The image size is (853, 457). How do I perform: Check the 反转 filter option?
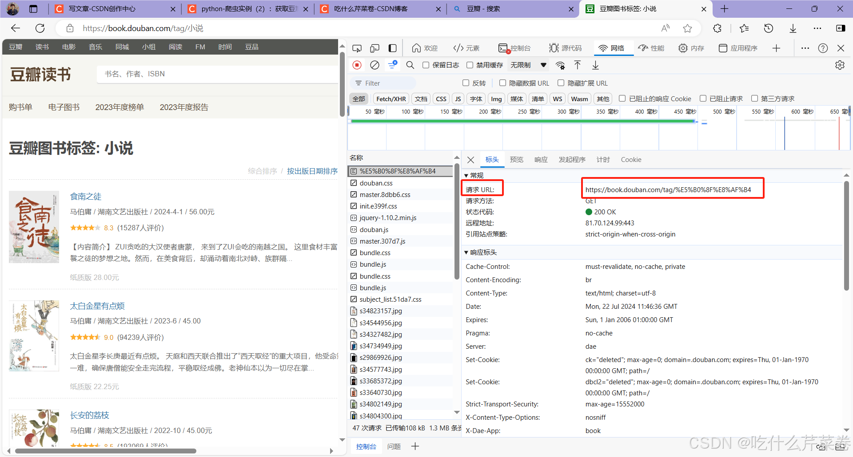466,83
